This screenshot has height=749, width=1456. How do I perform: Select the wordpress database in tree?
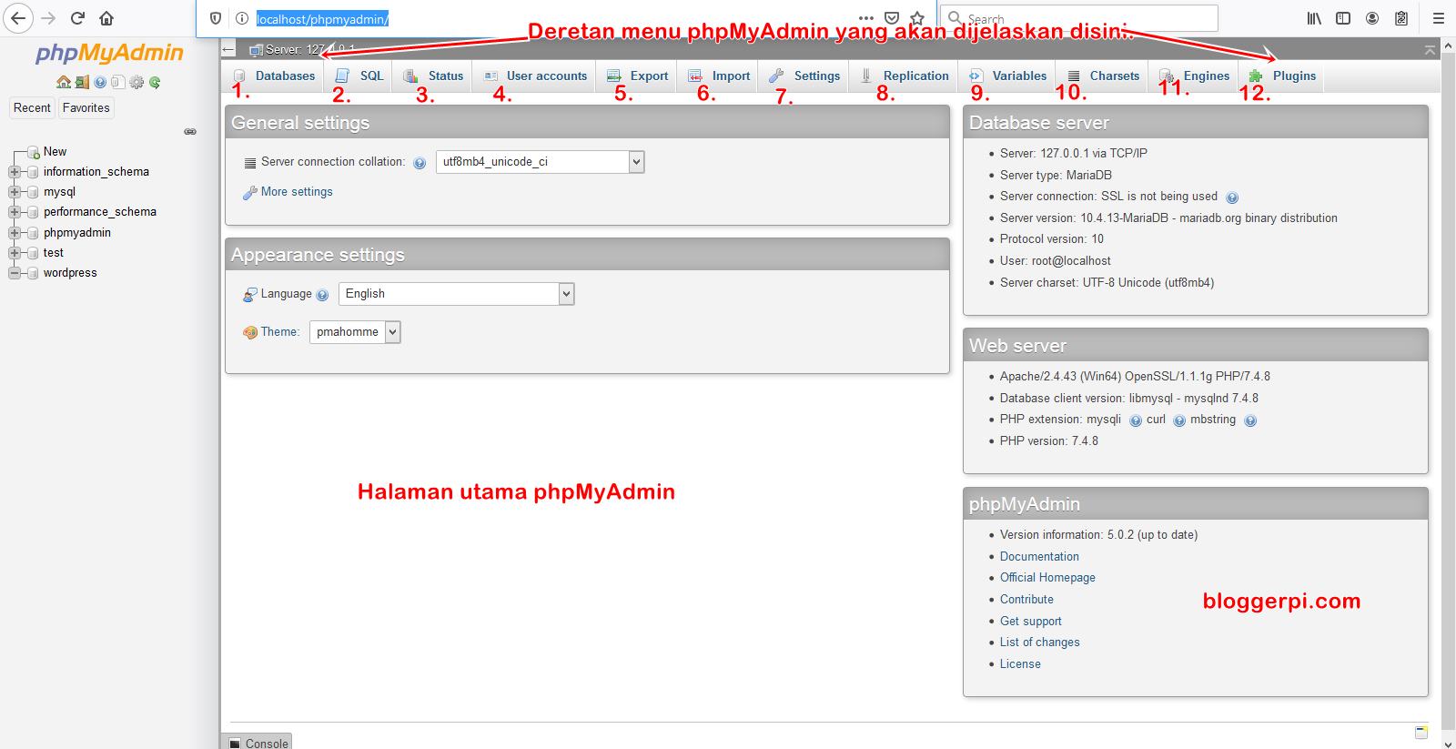coord(70,273)
